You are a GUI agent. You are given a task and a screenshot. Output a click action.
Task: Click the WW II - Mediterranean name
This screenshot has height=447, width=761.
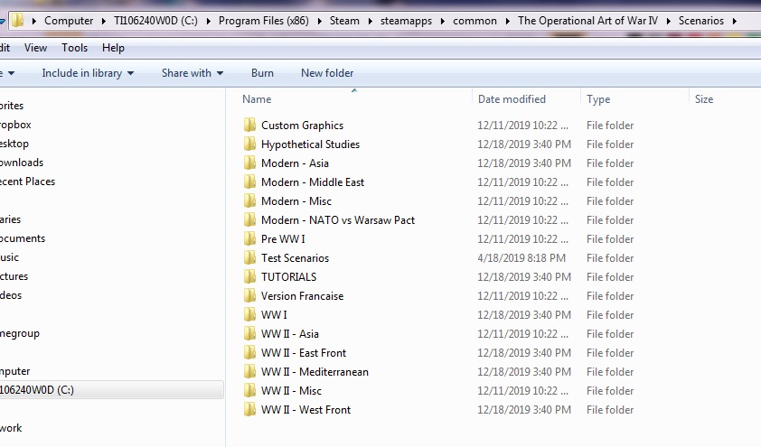pos(315,371)
